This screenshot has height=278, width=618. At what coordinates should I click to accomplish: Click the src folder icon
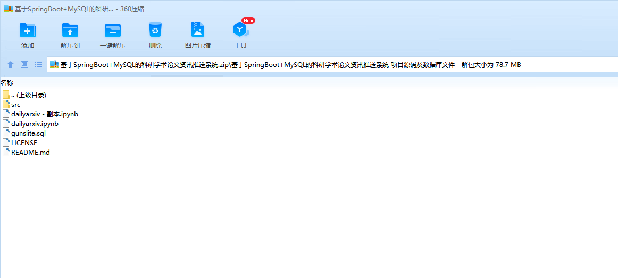(6, 104)
